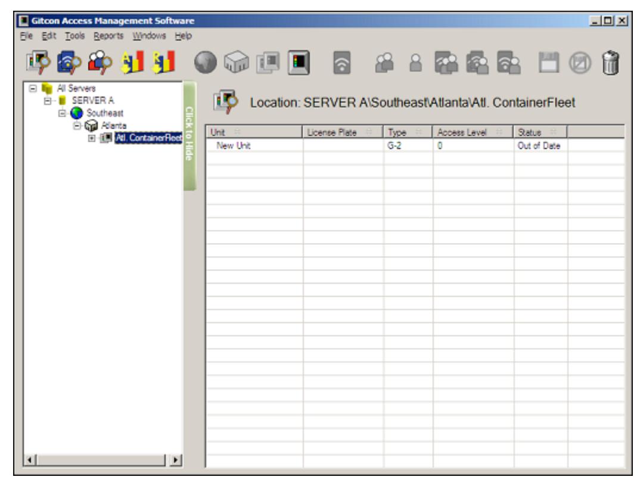The image size is (640, 486).
Task: Collapse the SERVER A tree node
Action: pyautogui.click(x=47, y=101)
